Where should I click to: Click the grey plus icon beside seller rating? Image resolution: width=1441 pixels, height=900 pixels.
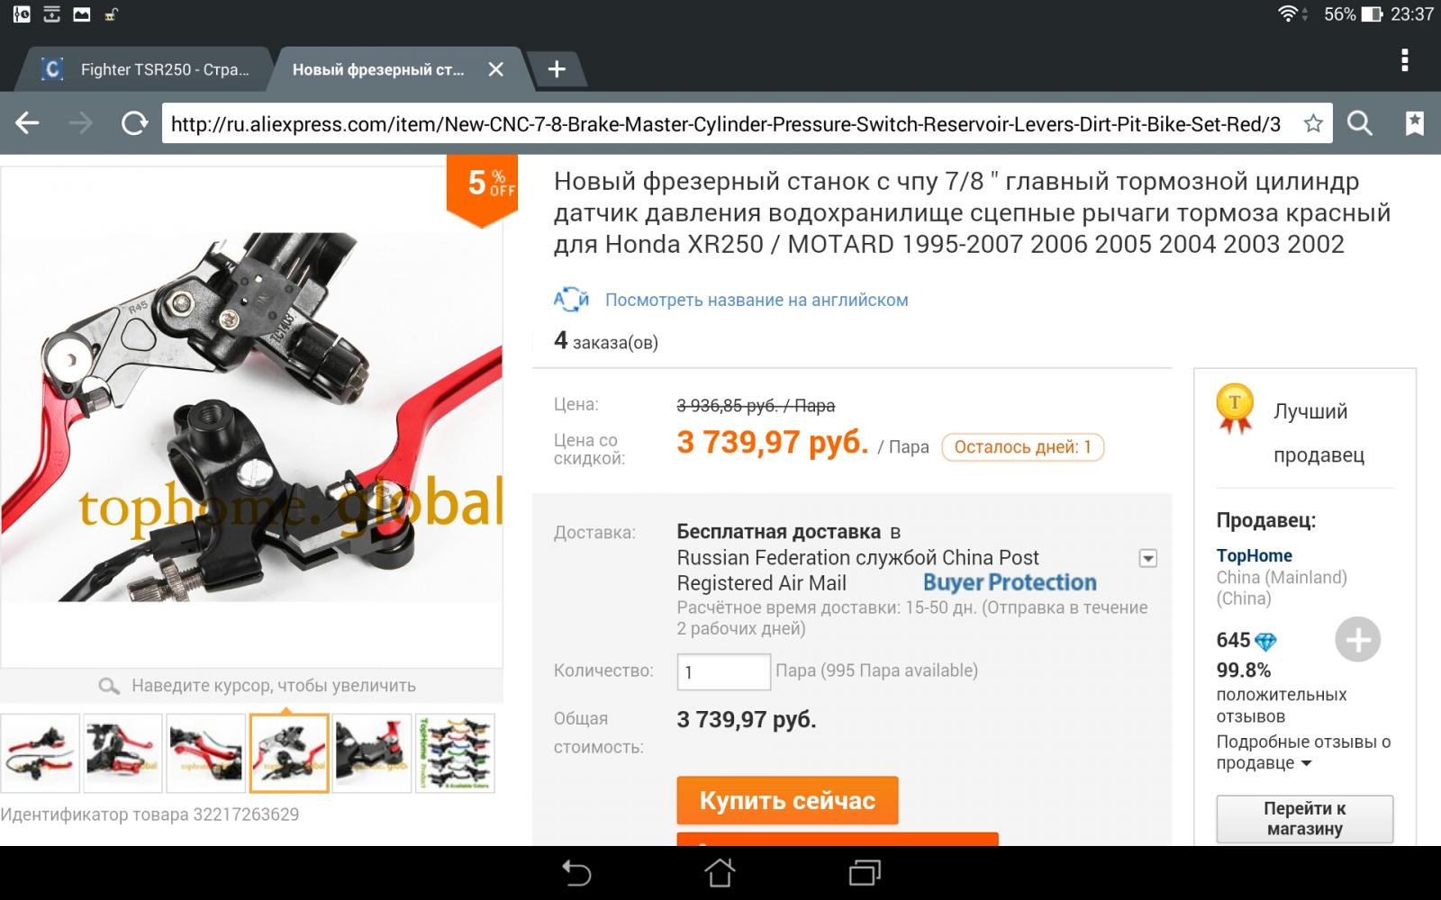coord(1357,640)
